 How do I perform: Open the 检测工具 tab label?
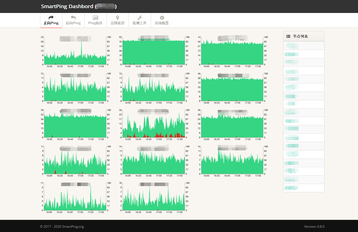click(140, 23)
